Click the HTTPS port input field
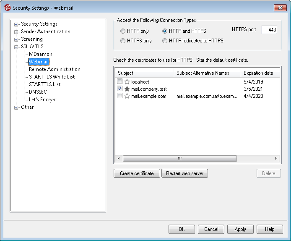This screenshot has width=291, height=241. pos(269,30)
